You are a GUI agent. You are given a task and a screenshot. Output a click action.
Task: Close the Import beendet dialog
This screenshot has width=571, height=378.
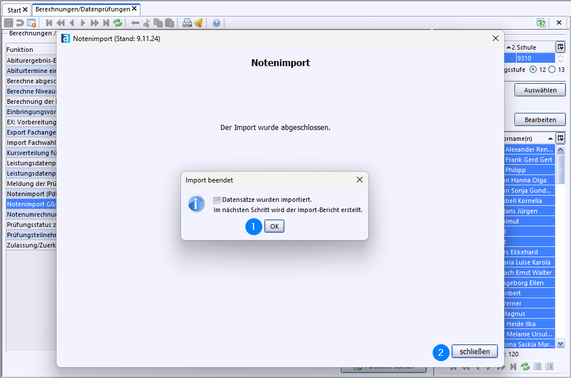pos(360,180)
